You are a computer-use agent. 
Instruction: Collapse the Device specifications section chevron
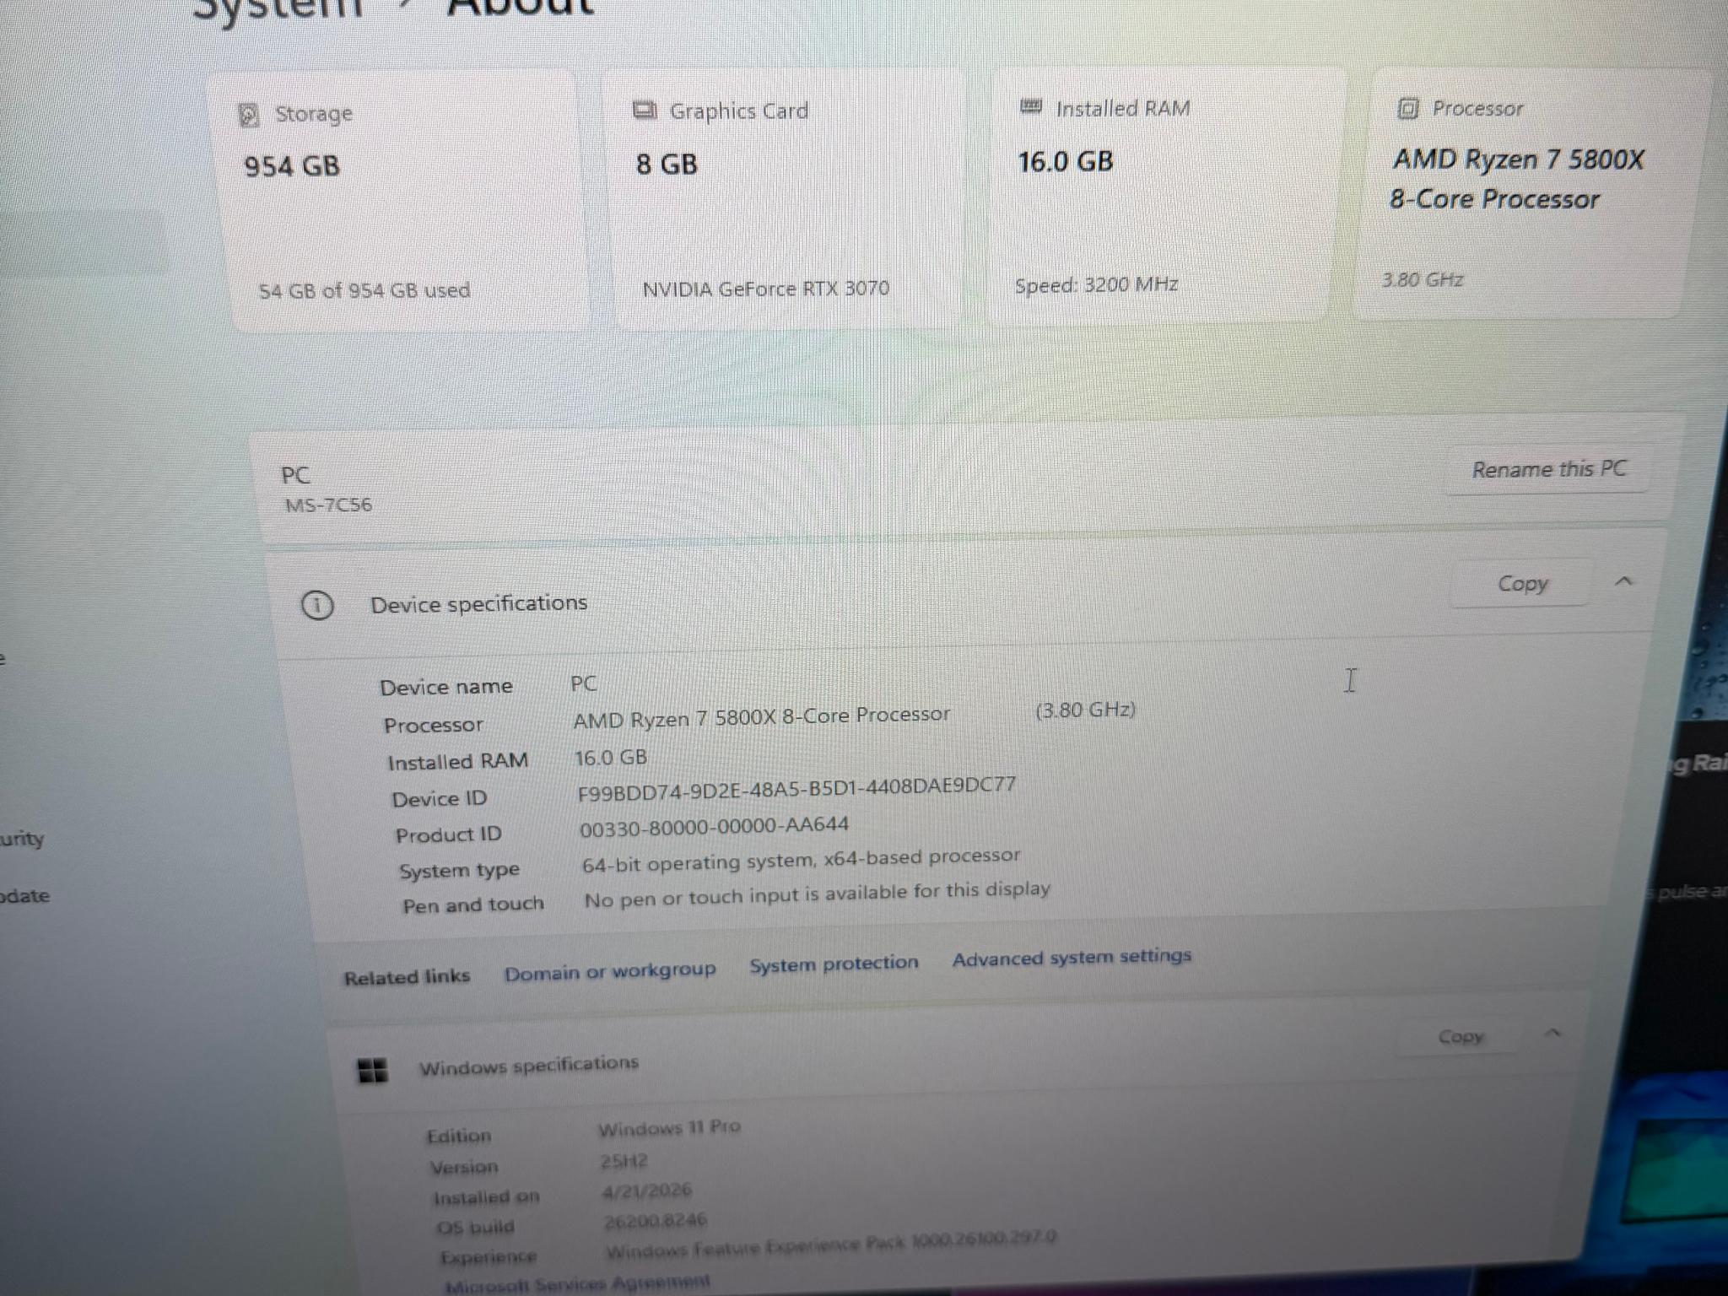pyautogui.click(x=1623, y=580)
